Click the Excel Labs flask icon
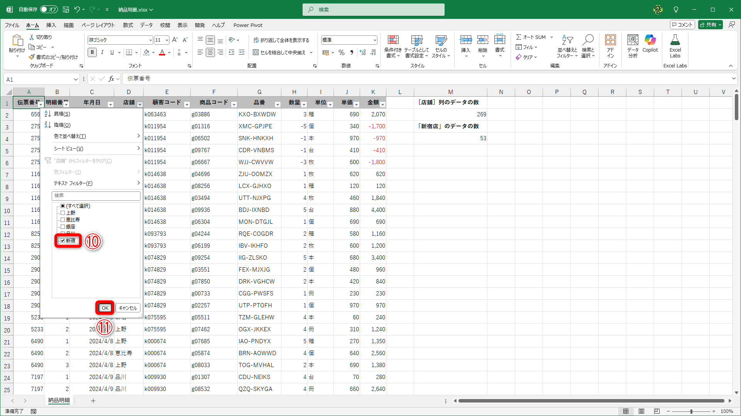This screenshot has width=741, height=416. pos(675,40)
